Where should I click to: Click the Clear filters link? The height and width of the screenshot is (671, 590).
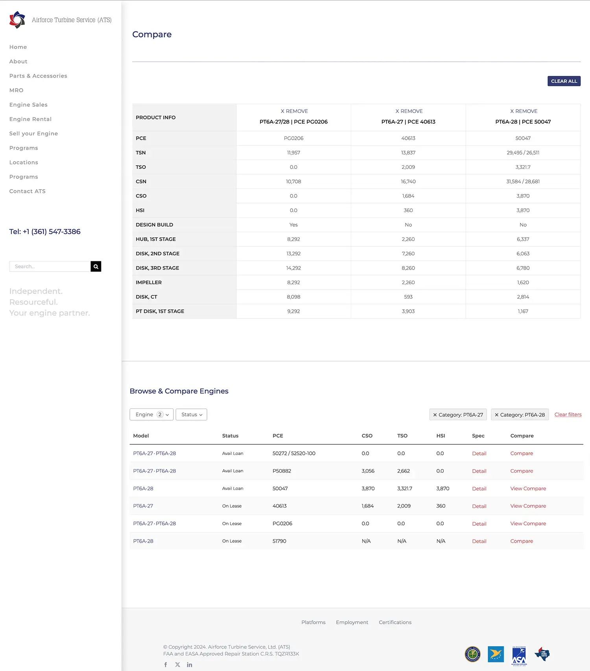[x=568, y=414]
